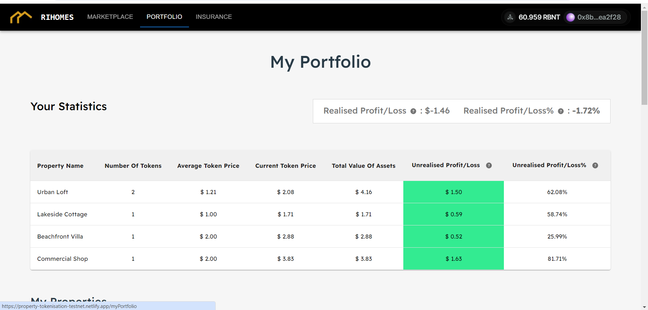The height and width of the screenshot is (310, 648).
Task: Go to the Insurance tab
Action: 214,17
